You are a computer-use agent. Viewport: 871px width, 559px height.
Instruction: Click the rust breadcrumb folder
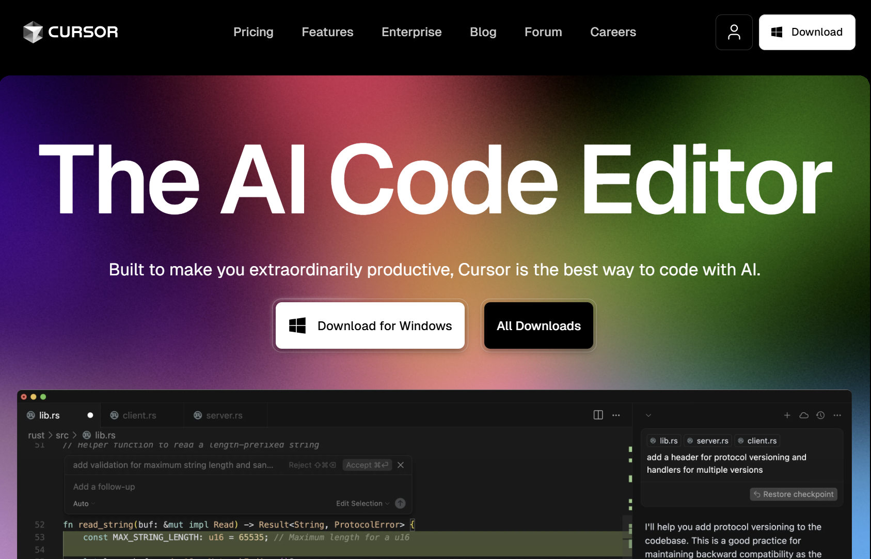tap(36, 435)
